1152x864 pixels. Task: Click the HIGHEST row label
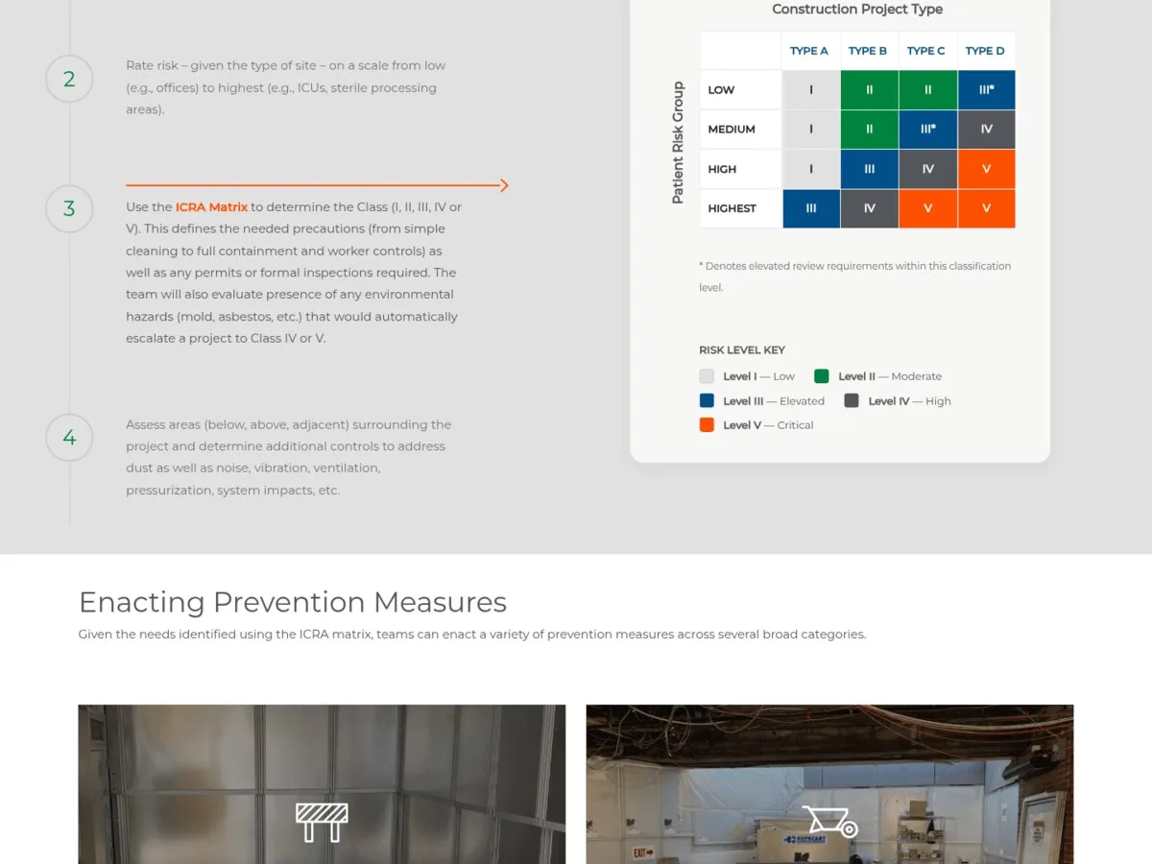[x=740, y=208]
